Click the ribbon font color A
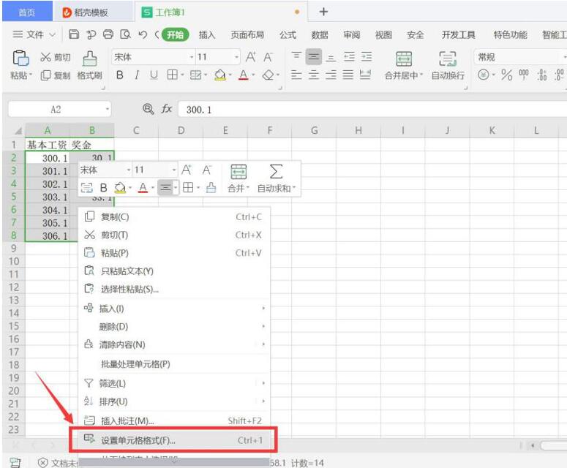The image size is (567, 468). pos(244,75)
